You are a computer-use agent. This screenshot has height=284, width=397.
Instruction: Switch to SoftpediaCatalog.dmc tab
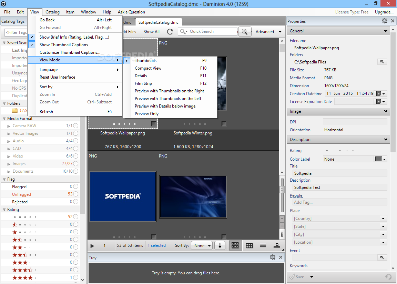point(159,22)
